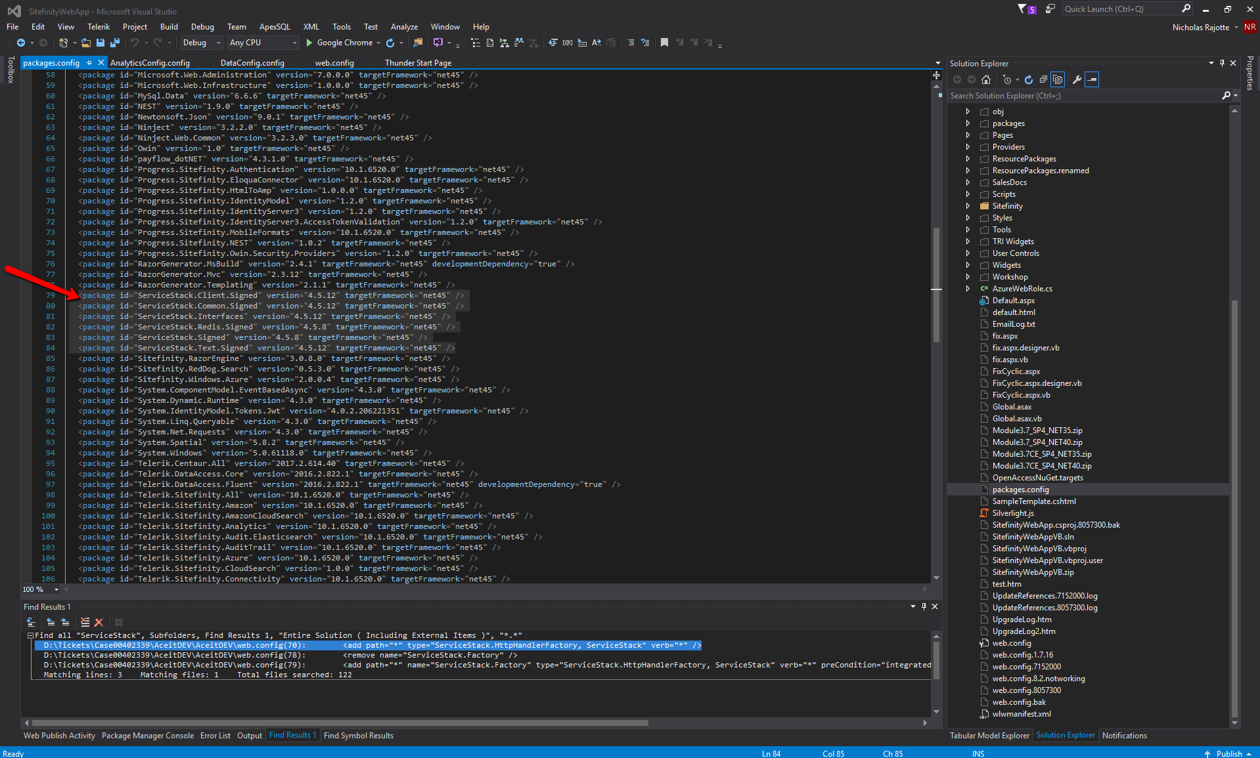1260x758 pixels.
Task: Open the Tabular Model Explorer tab
Action: point(989,736)
